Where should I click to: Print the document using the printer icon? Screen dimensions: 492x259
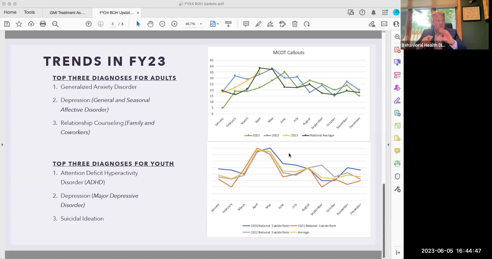(x=43, y=24)
